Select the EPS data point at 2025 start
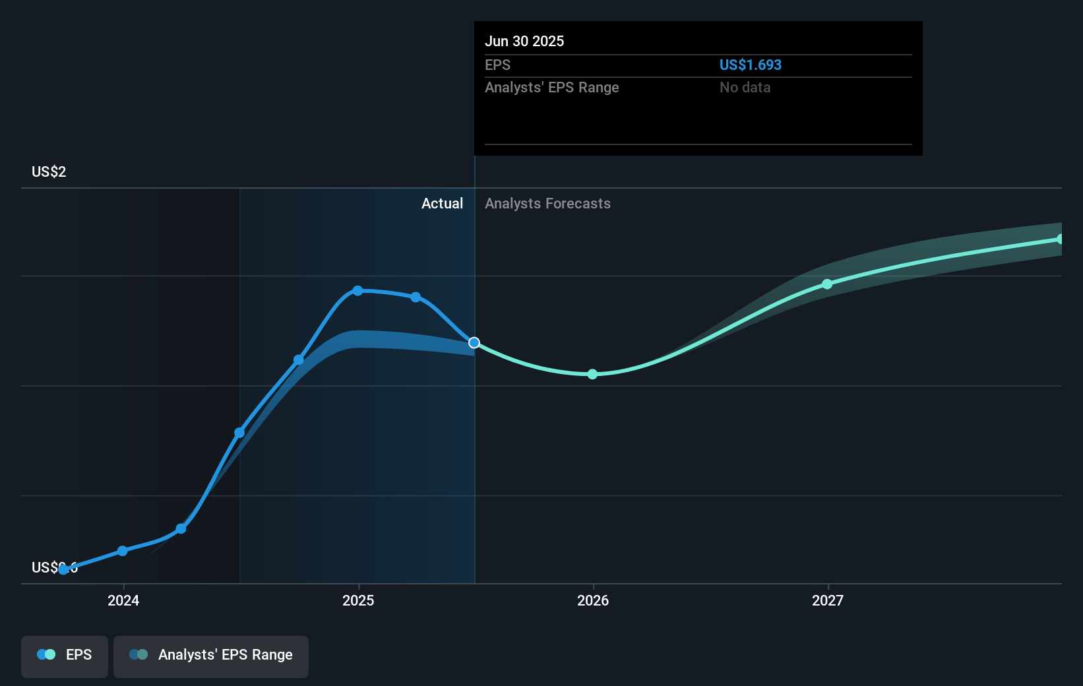The height and width of the screenshot is (686, 1083). click(357, 290)
